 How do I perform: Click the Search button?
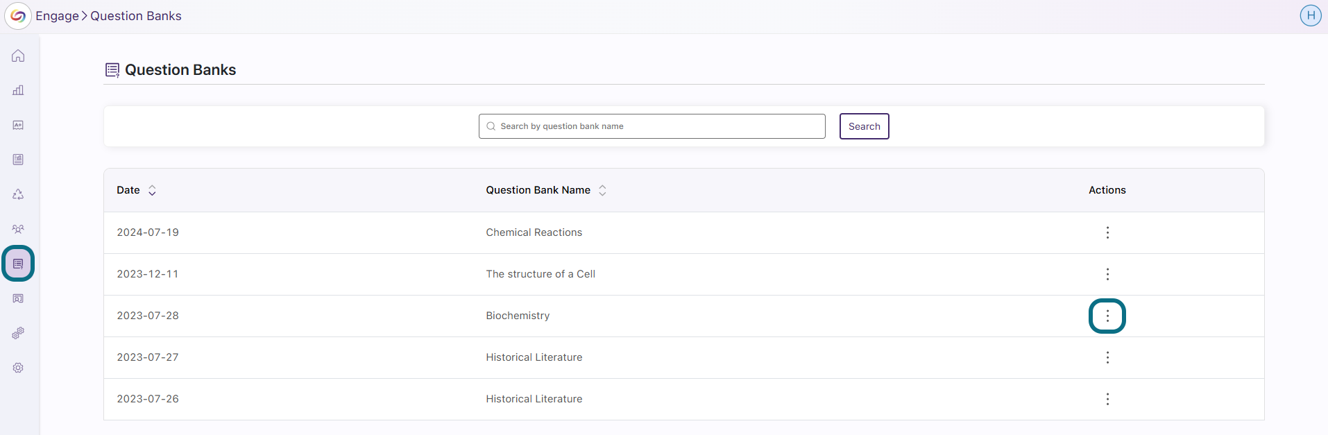865,126
